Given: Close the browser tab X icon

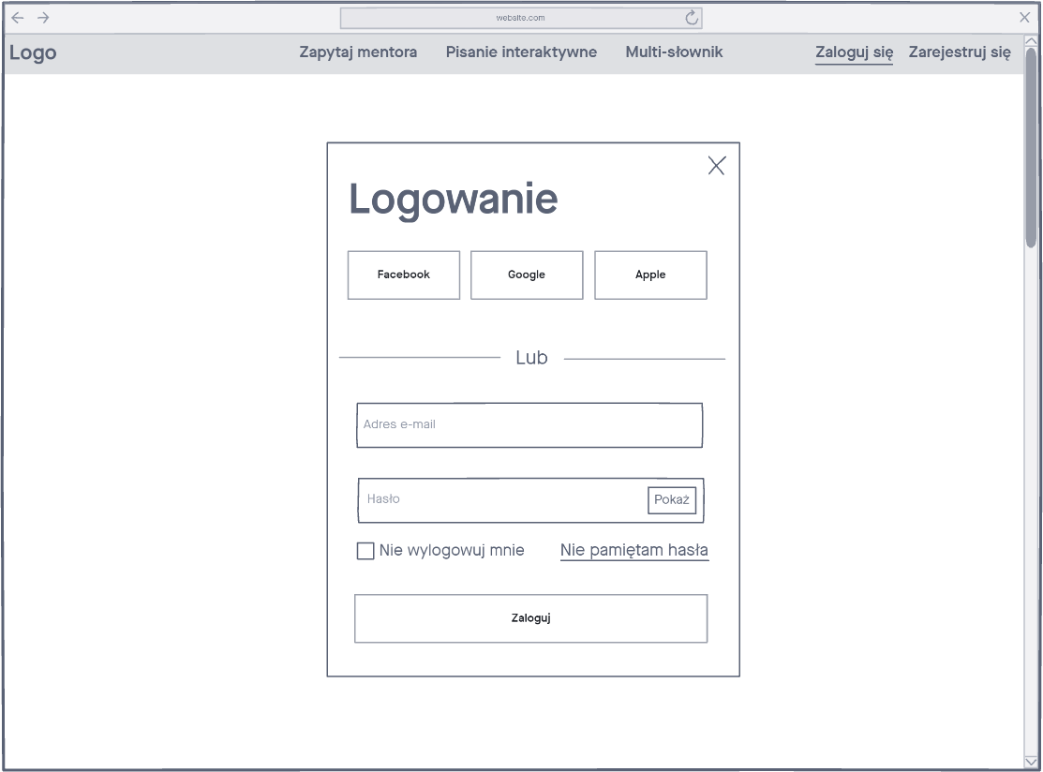Looking at the screenshot, I should [x=1024, y=18].
